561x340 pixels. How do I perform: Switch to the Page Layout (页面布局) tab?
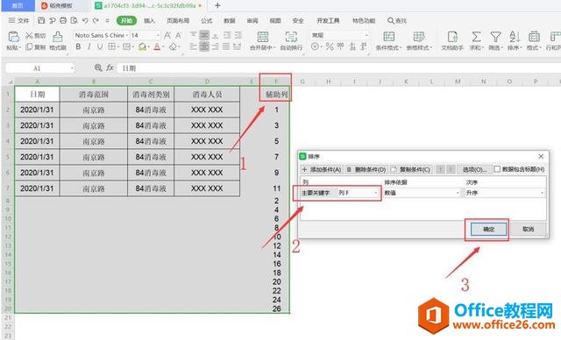pos(178,20)
